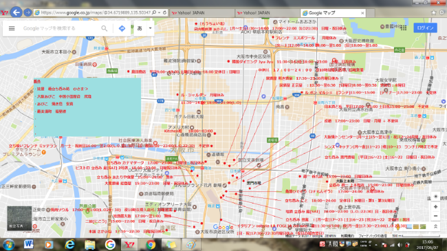
Task: Go back with the browser back arrow
Action: point(17,12)
